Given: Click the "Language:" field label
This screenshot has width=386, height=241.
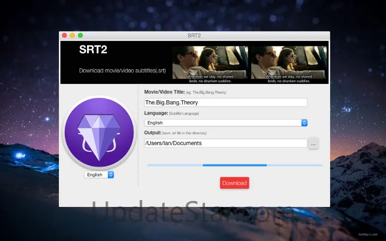Looking at the screenshot, I should [x=155, y=113].
